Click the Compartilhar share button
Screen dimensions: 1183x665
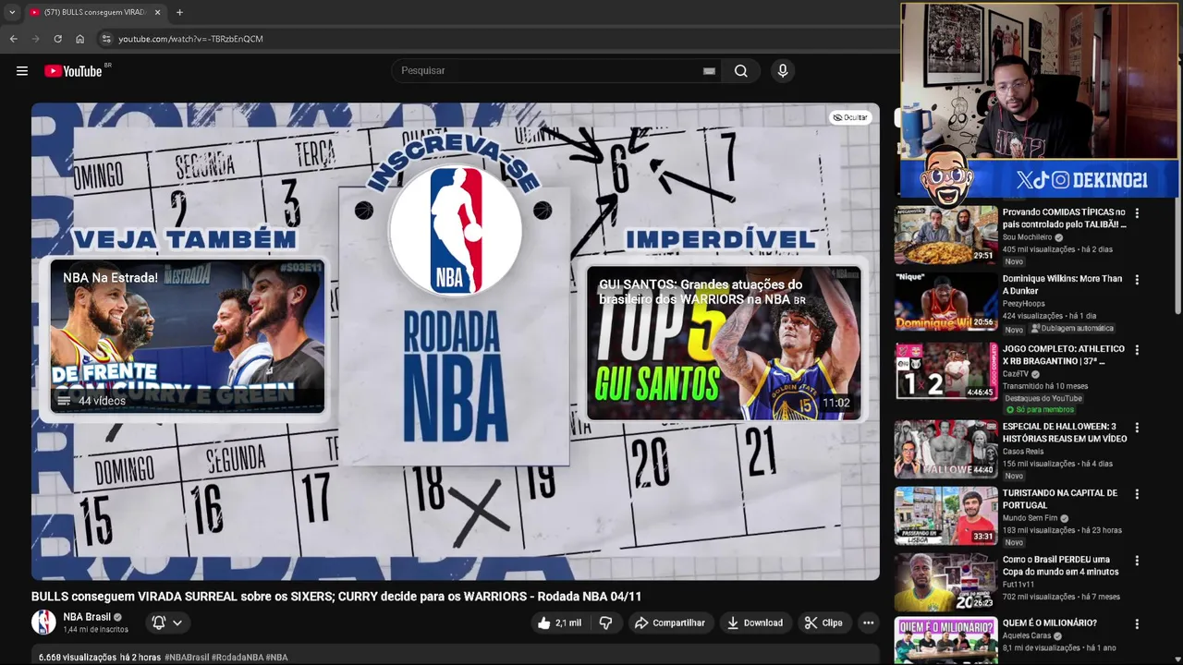pos(670,623)
